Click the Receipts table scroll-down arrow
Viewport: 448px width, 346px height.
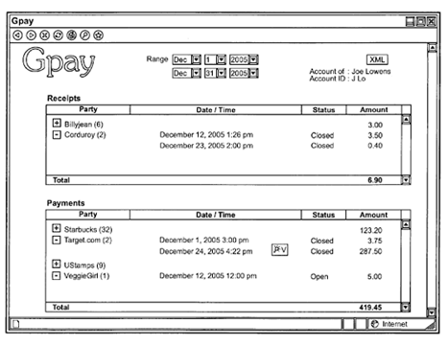pos(406,180)
